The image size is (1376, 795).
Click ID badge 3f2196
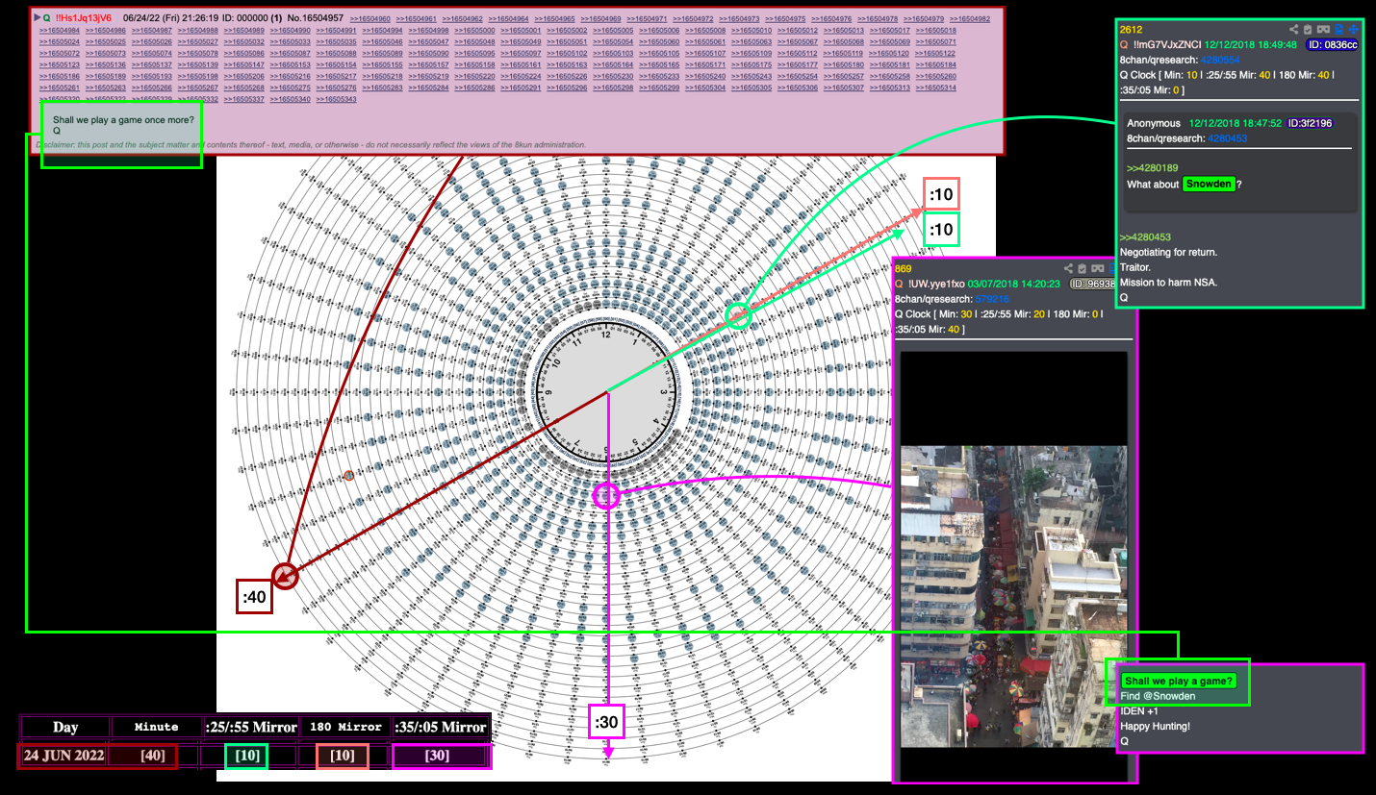click(x=1310, y=123)
